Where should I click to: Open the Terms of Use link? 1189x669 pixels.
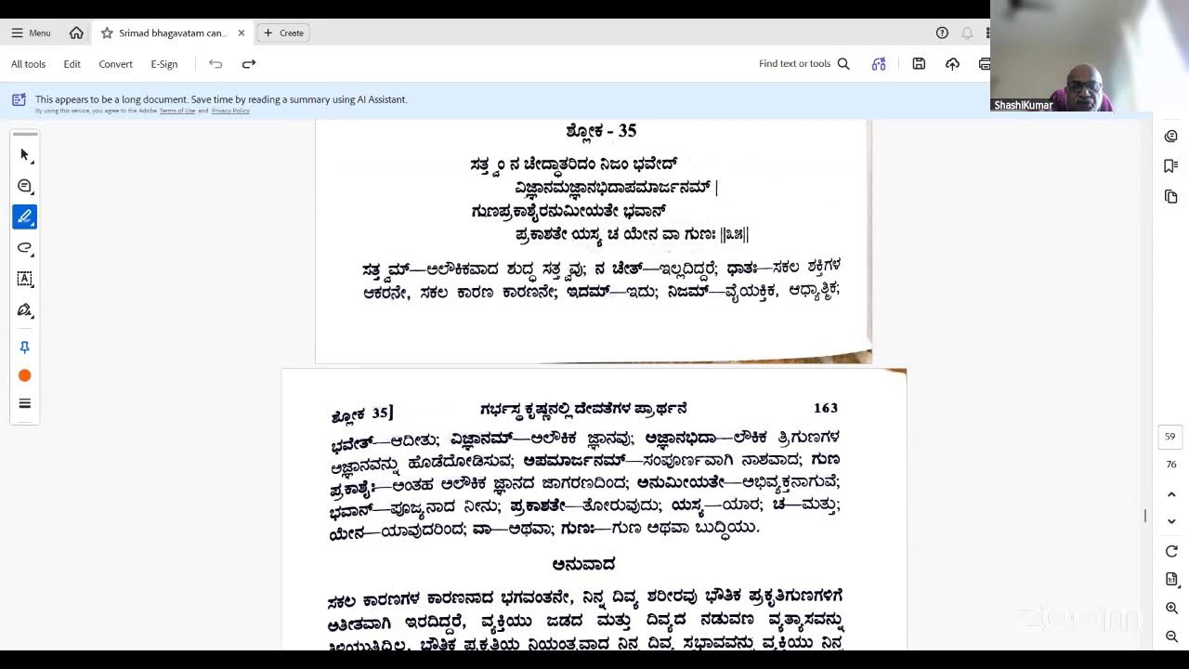pyautogui.click(x=176, y=111)
